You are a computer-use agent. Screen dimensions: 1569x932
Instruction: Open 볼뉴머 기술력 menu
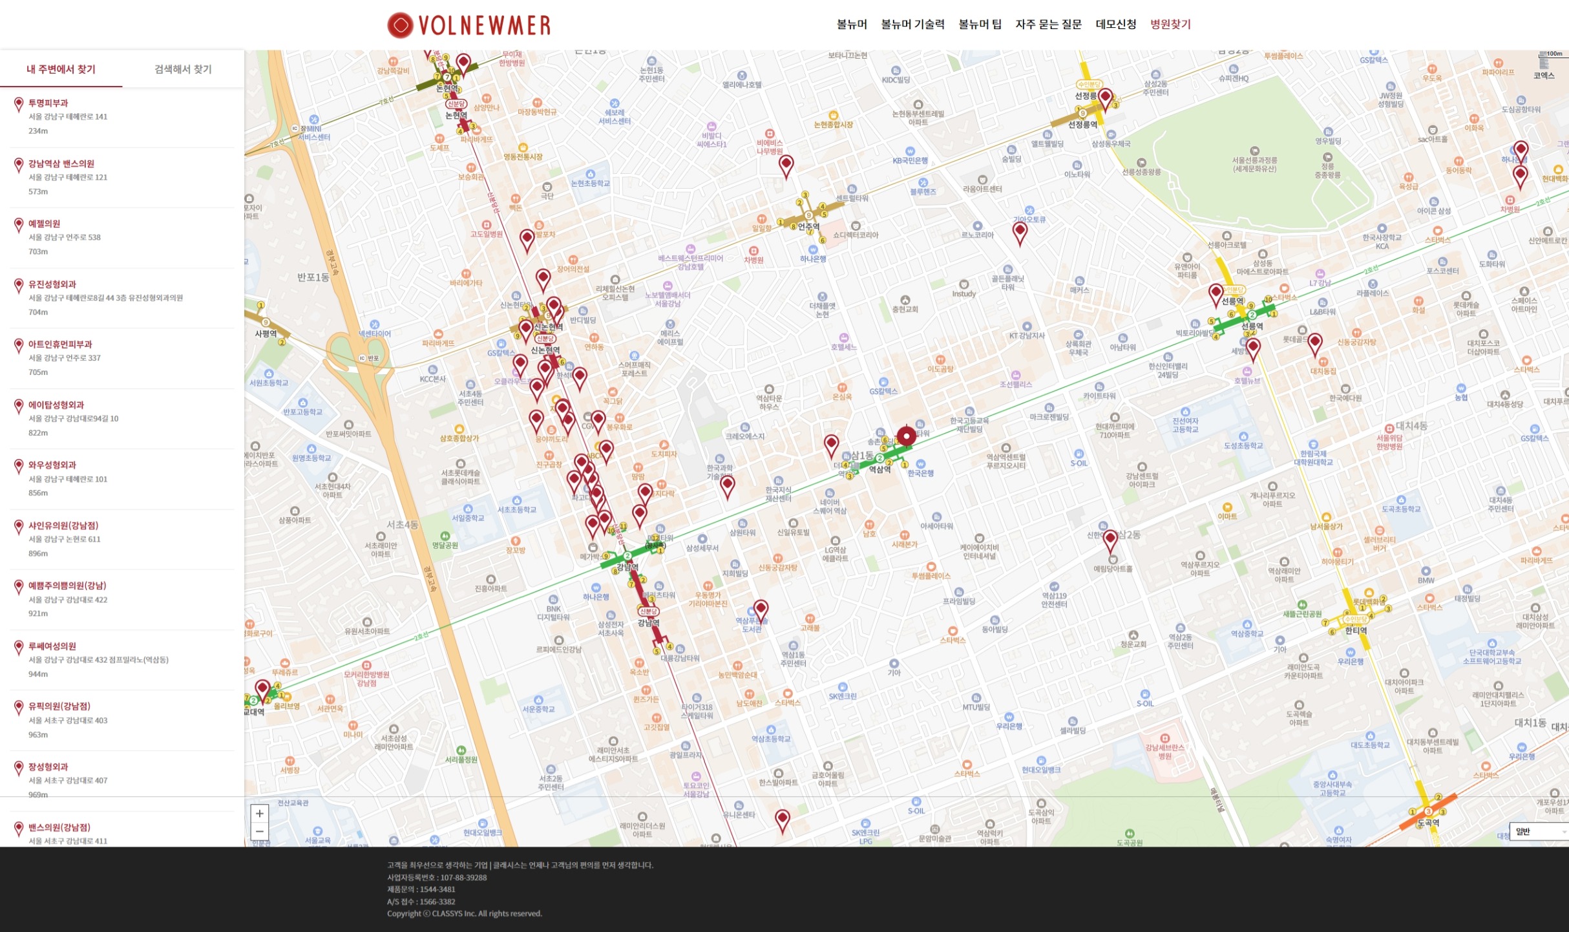click(x=912, y=25)
